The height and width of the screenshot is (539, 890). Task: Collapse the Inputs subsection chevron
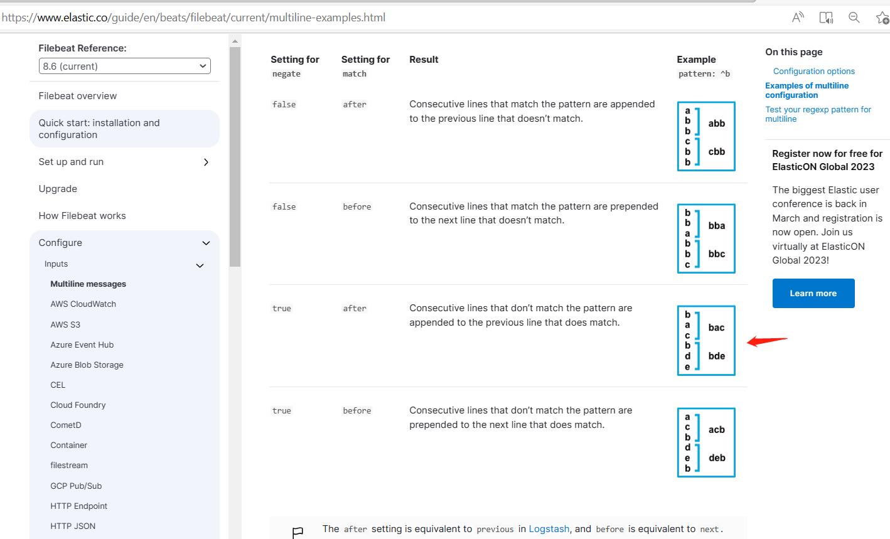[x=200, y=265]
